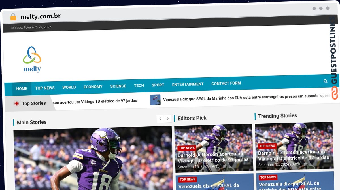Click the 'Editor's Pick' section heading
This screenshot has height=190, width=340.
tap(192, 118)
